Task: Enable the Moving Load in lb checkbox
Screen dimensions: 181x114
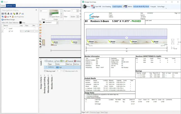Action: click(x=64, y=71)
